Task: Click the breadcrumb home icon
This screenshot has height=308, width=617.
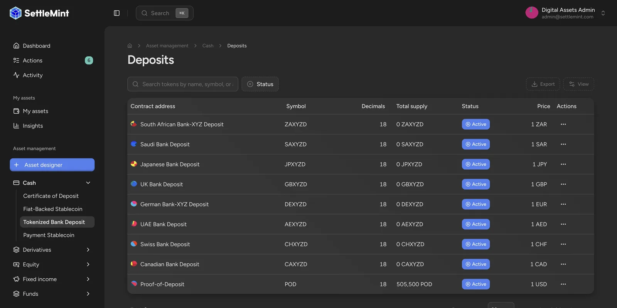Action: point(130,45)
